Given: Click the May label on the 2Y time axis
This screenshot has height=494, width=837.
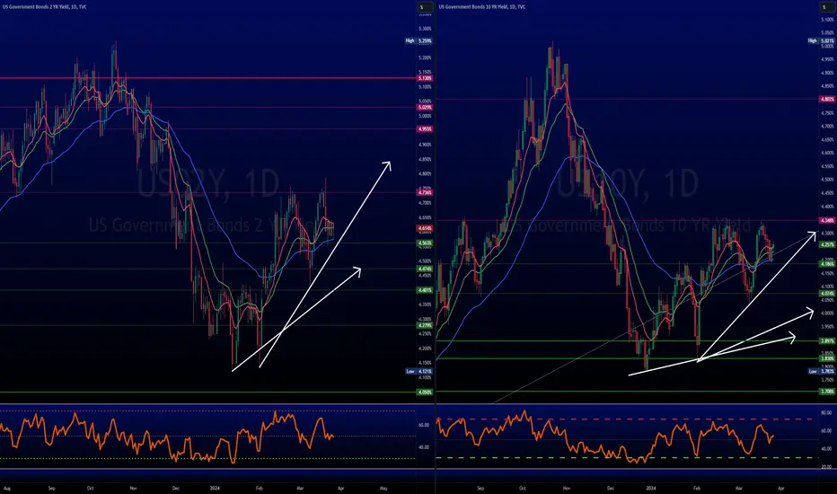Looking at the screenshot, I should click(383, 488).
